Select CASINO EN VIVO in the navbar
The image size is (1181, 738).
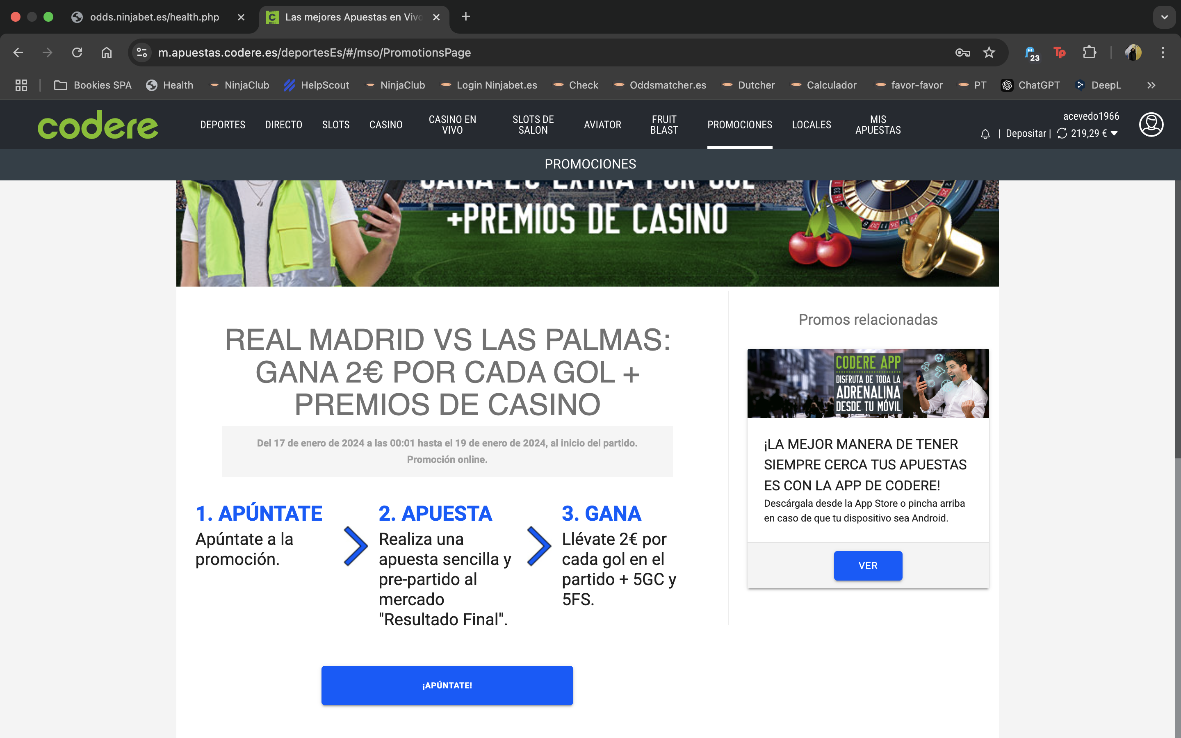[452, 125]
